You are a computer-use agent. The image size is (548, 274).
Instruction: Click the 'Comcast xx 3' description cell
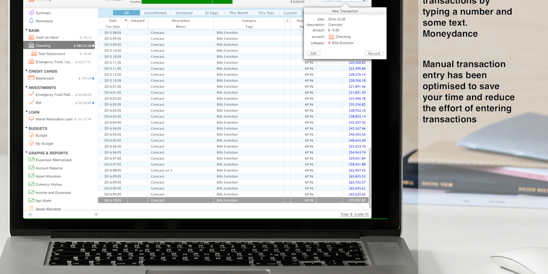(x=162, y=170)
